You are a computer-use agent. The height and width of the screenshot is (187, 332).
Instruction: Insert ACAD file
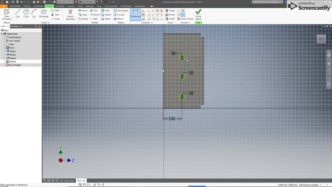pos(170,19)
